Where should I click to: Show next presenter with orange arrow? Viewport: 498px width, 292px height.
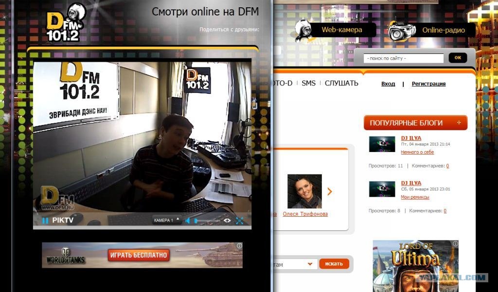pos(330,191)
